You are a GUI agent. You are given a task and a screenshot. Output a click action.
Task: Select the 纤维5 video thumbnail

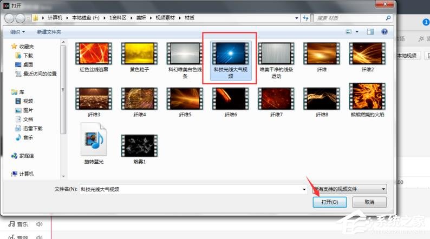[x=185, y=99]
